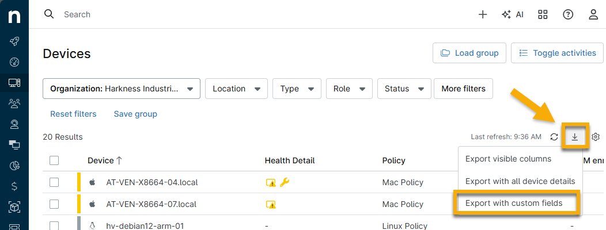Viewport: 606px width, 230px height.
Task: Click the download export icon
Action: pyautogui.click(x=574, y=137)
